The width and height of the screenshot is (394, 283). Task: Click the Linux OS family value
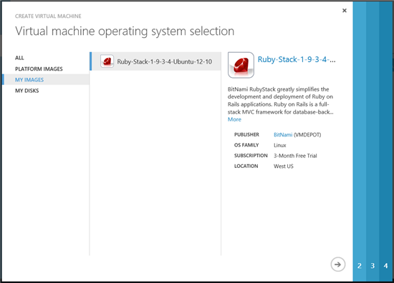pyautogui.click(x=280, y=145)
